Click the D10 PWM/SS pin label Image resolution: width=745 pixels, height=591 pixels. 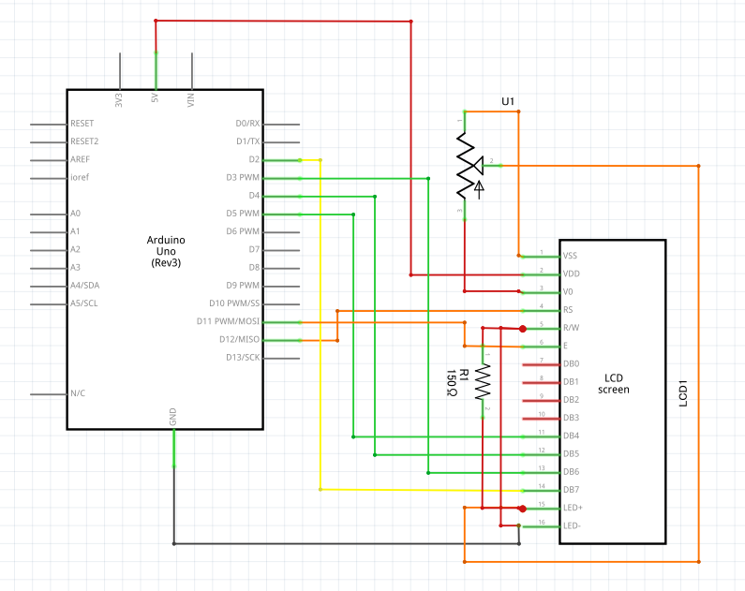[234, 303]
